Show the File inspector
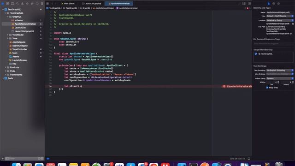The height and width of the screenshot is (166, 295). [x=269, y=4]
